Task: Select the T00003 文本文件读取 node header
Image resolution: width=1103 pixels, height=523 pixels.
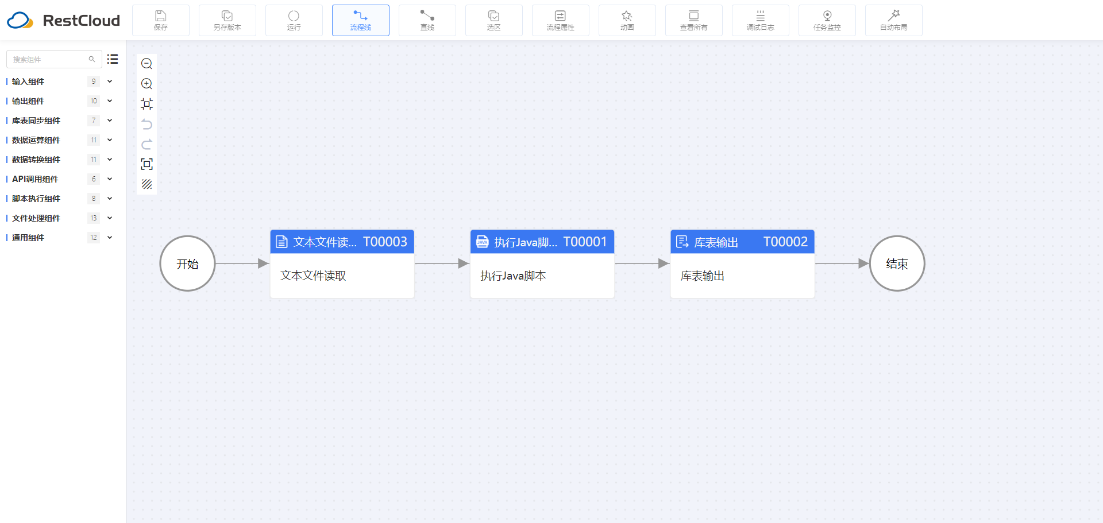Action: coord(342,242)
